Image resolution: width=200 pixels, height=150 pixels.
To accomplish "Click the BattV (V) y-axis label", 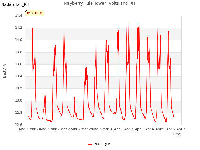I will point(4,70).
